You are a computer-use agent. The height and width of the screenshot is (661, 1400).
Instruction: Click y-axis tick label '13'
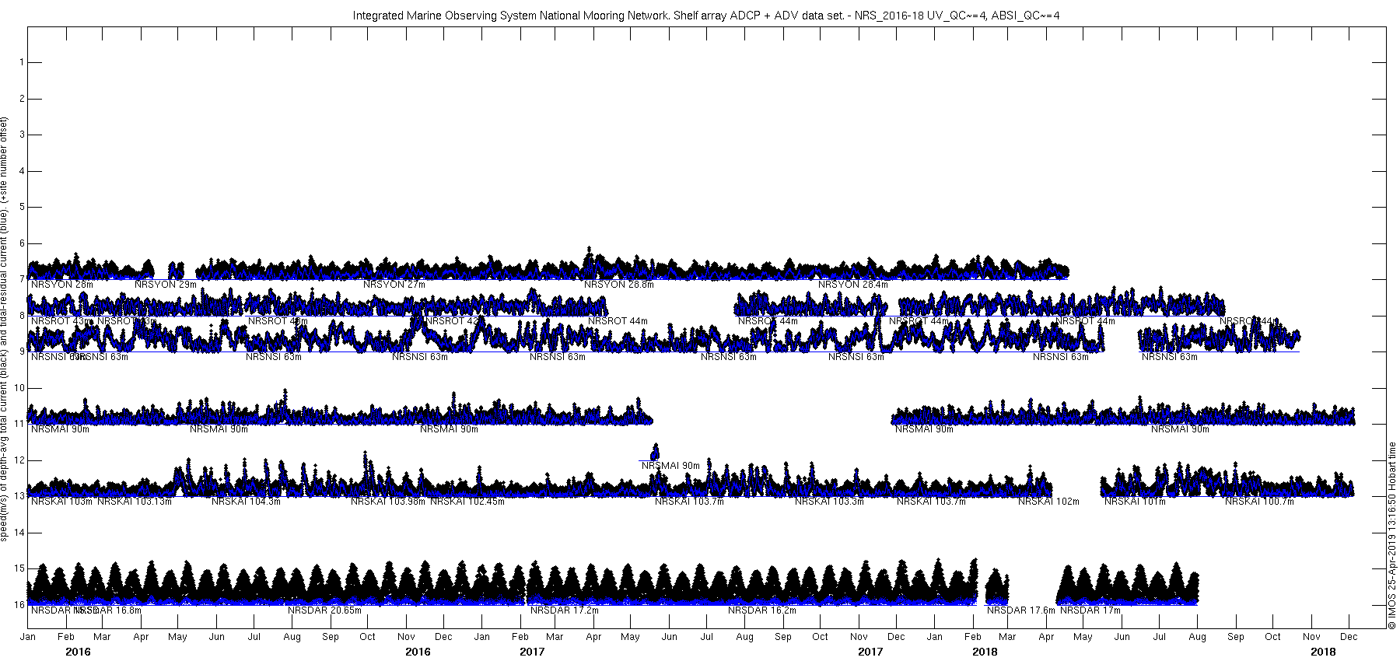[19, 496]
